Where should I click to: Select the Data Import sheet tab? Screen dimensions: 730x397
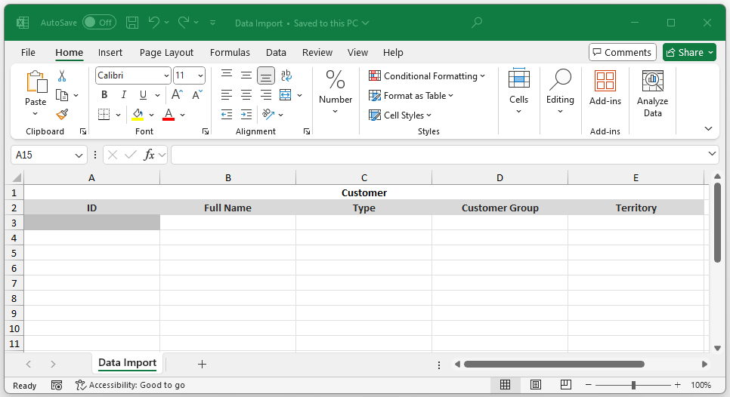point(127,363)
